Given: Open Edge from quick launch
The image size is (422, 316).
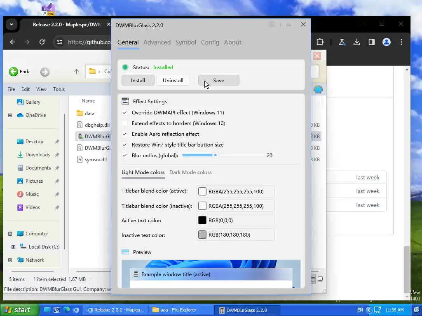Looking at the screenshot, I should (x=66, y=310).
